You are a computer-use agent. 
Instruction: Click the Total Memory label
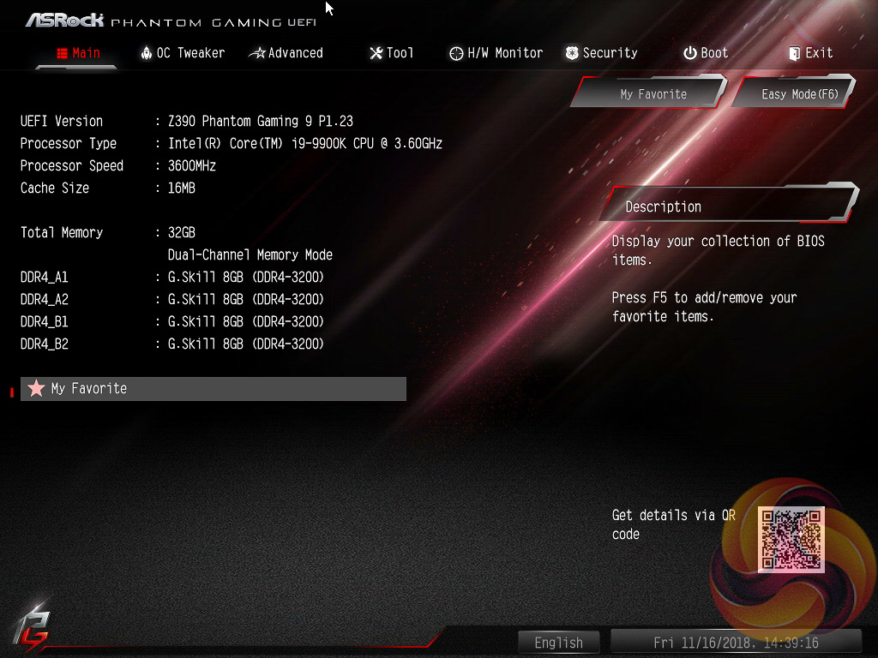pyautogui.click(x=62, y=233)
